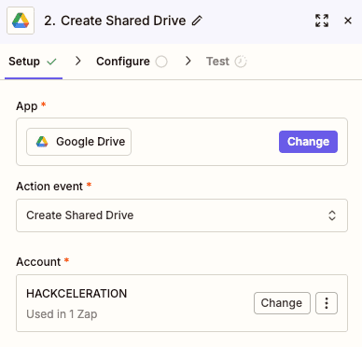Click the step title 'Create Shared Drive'
The width and height of the screenshot is (362, 347).
(123, 21)
